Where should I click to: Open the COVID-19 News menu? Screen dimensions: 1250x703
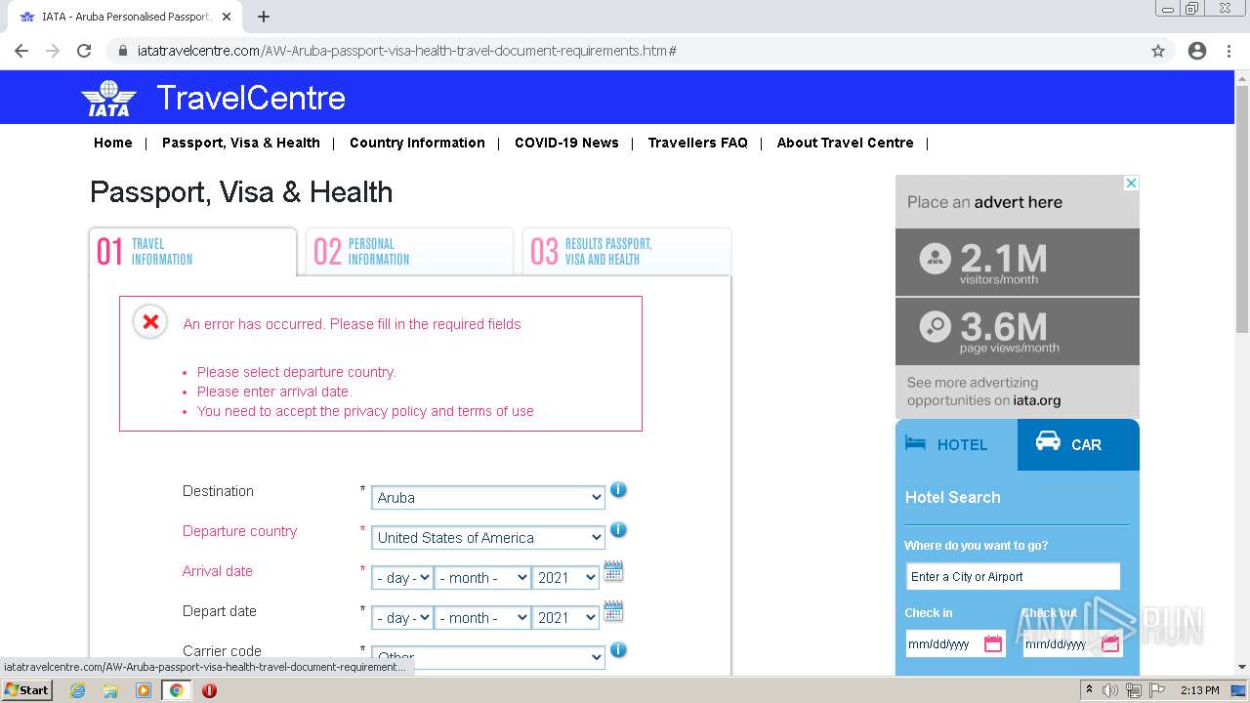566,143
